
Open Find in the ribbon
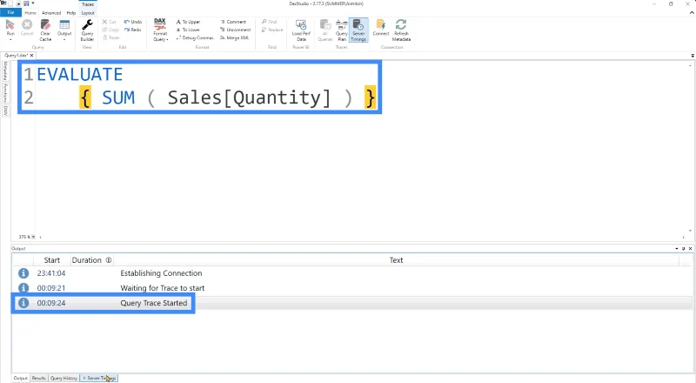[269, 22]
